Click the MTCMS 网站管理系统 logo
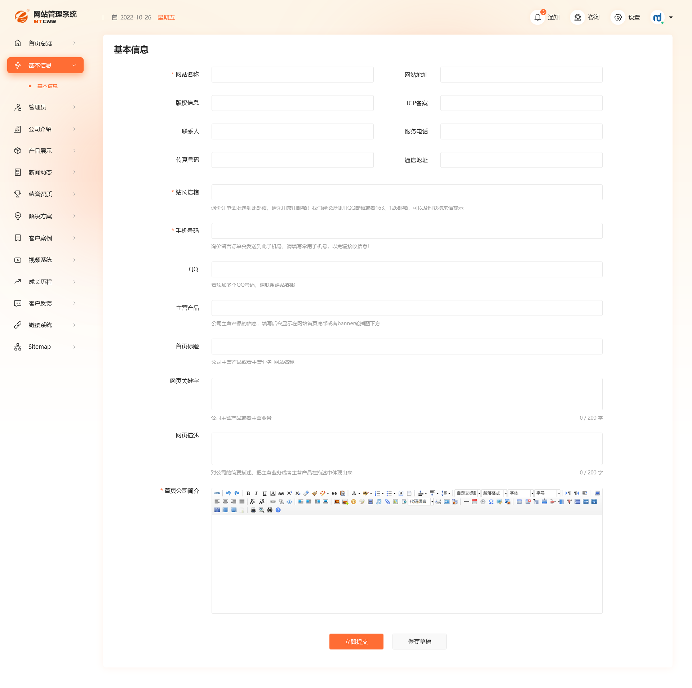The height and width of the screenshot is (688, 692). tap(45, 17)
